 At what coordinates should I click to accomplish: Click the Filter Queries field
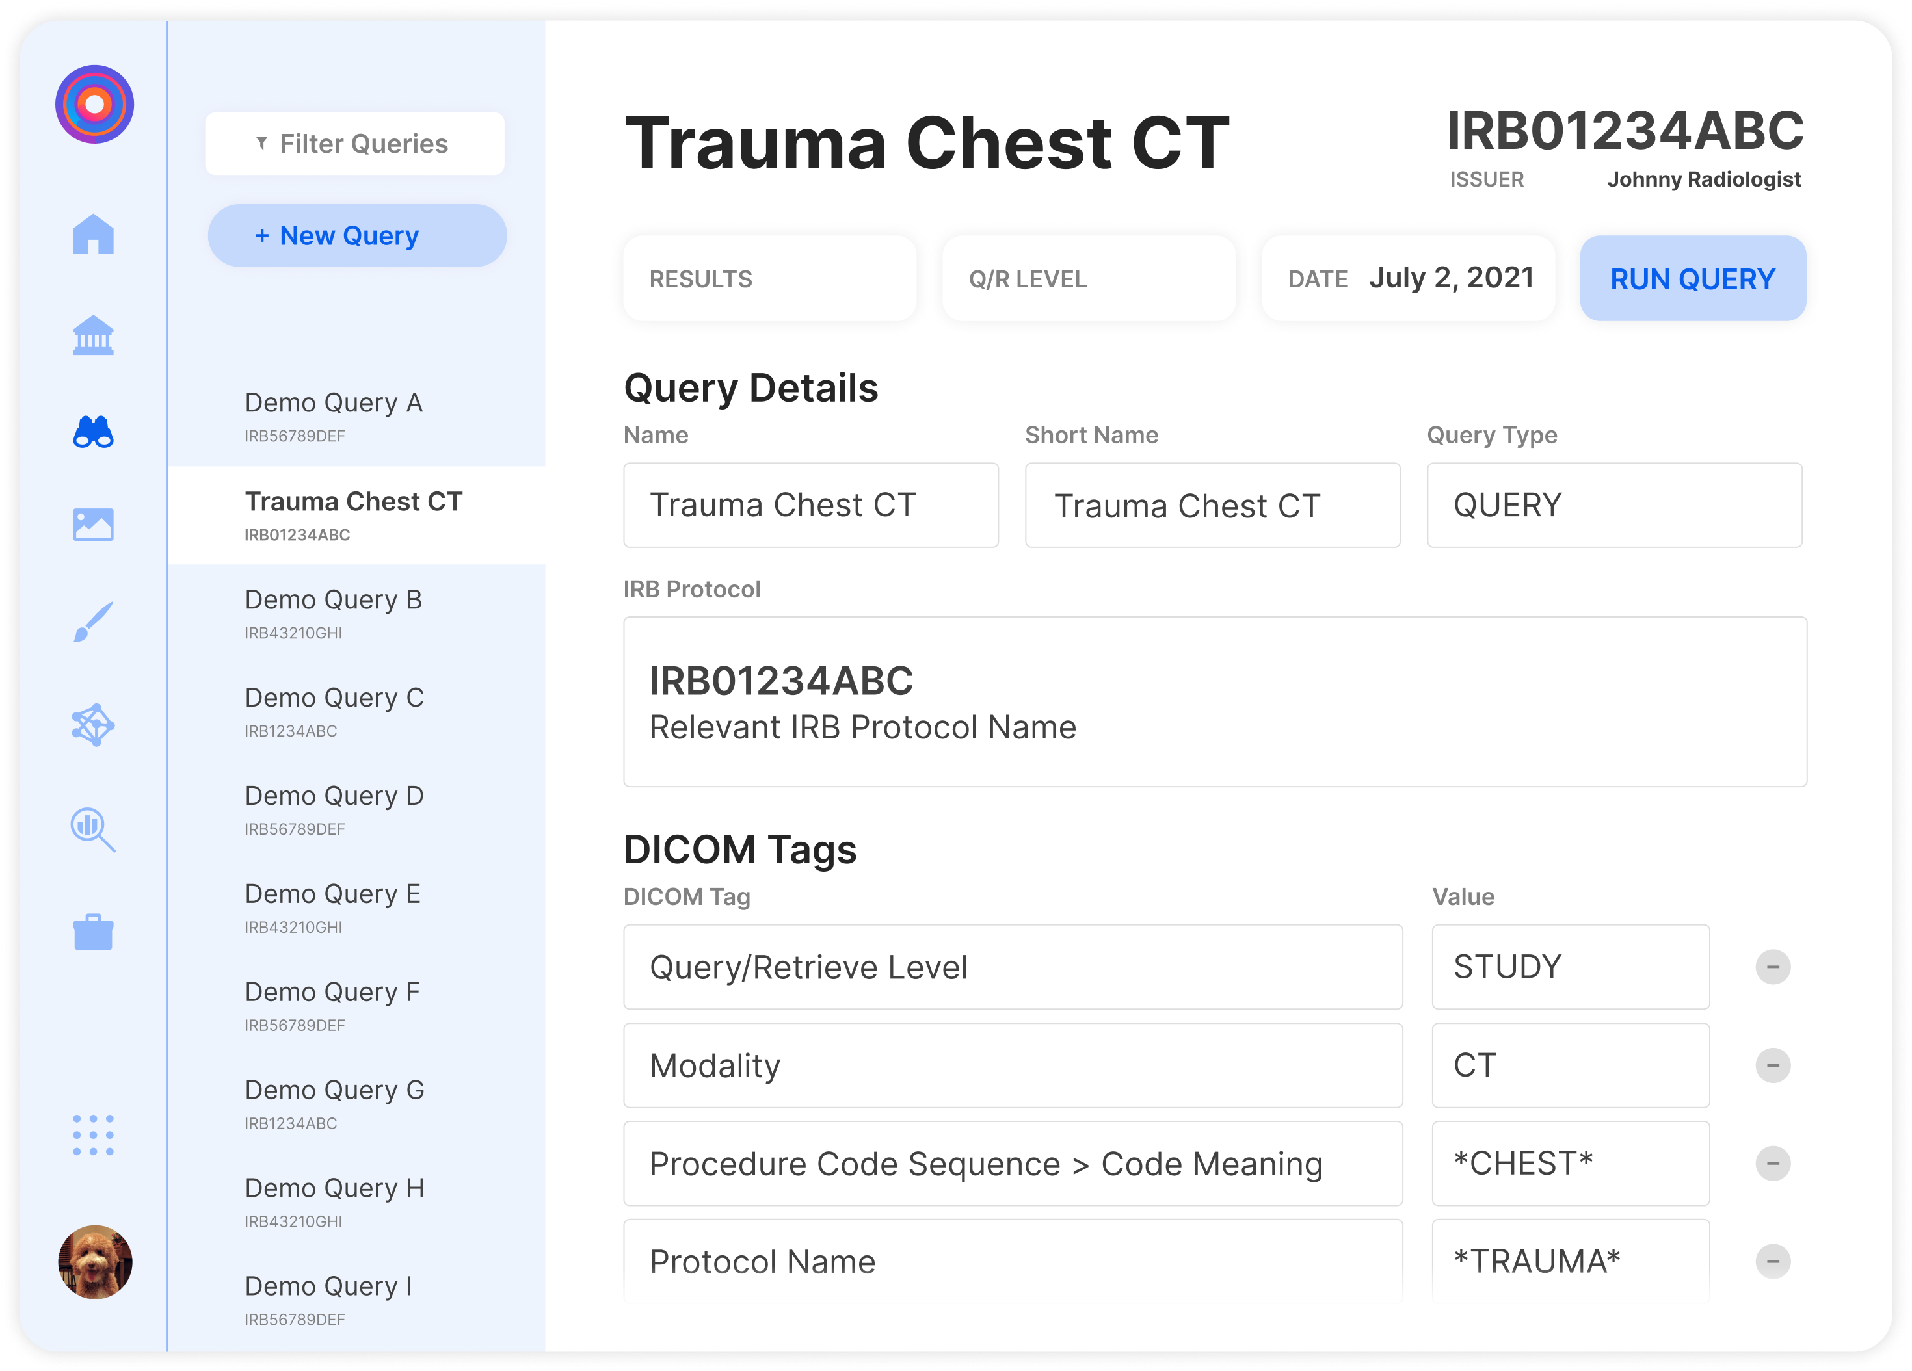click(355, 144)
